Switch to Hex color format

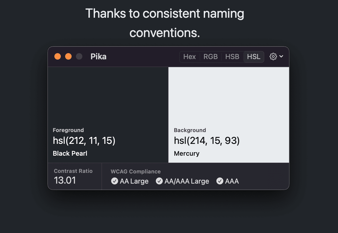189,57
